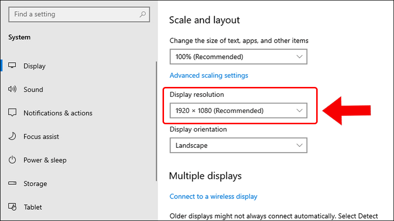This screenshot has width=394, height=221.
Task: Click the Find a setting search box
Action: tap(74, 15)
